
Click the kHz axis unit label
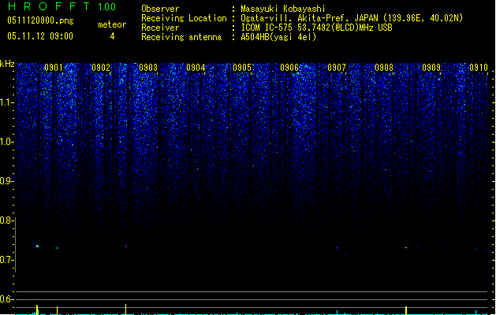pos(7,64)
